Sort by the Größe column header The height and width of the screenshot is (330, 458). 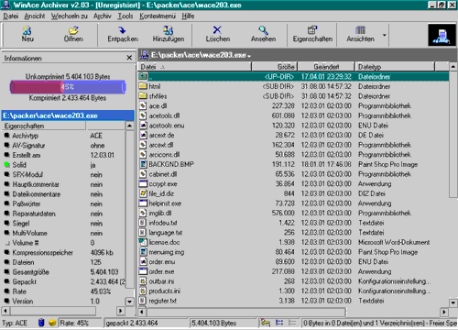click(274, 66)
